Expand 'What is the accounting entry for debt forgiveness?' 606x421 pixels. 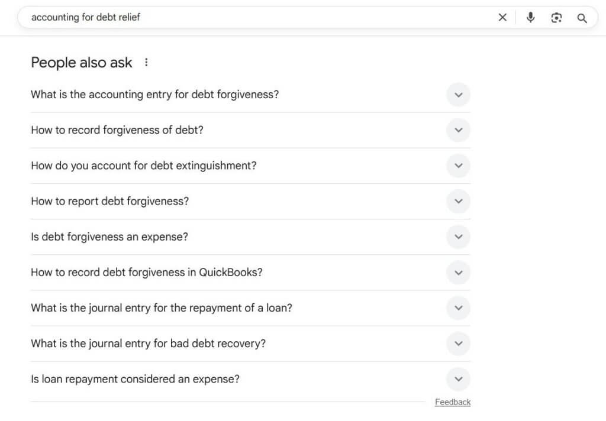[458, 95]
